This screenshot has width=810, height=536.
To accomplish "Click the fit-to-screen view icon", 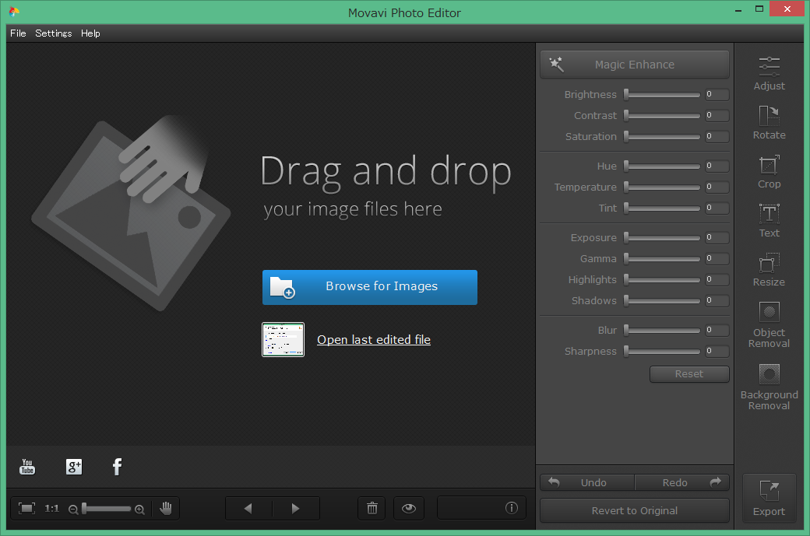I will 26,509.
